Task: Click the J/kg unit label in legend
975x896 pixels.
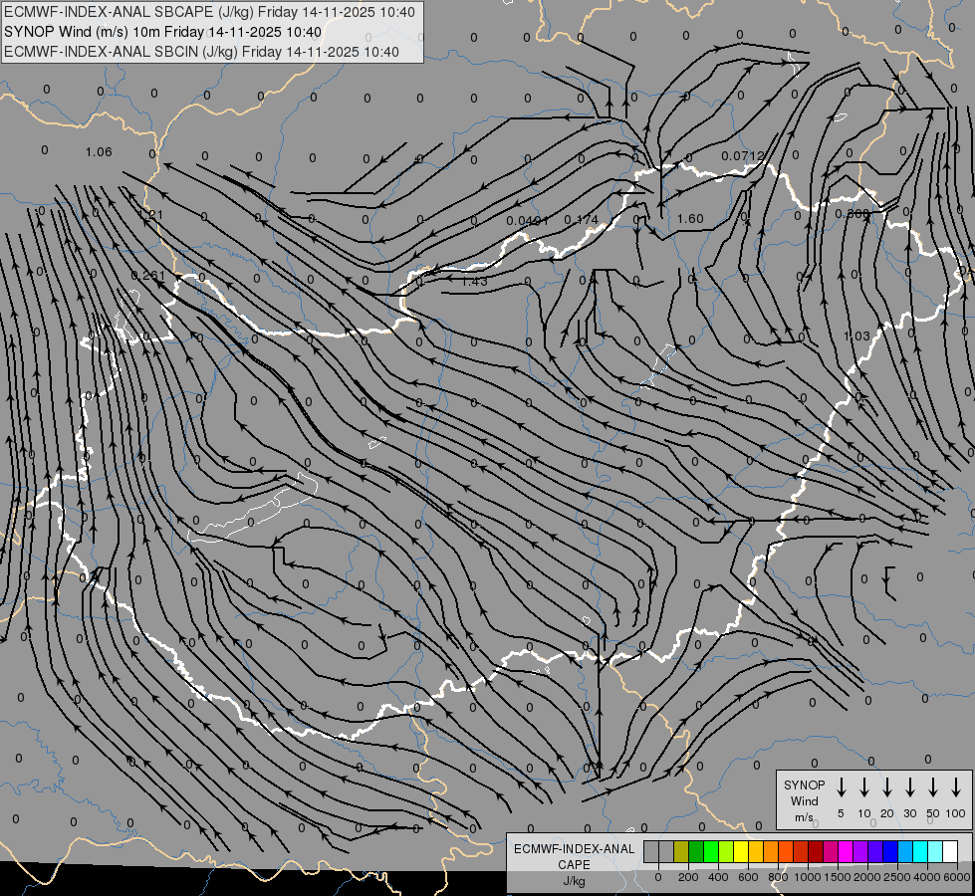Action: (574, 881)
